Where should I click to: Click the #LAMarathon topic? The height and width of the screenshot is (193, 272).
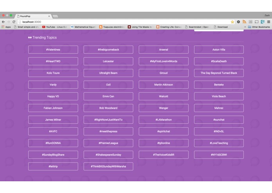(164, 120)
